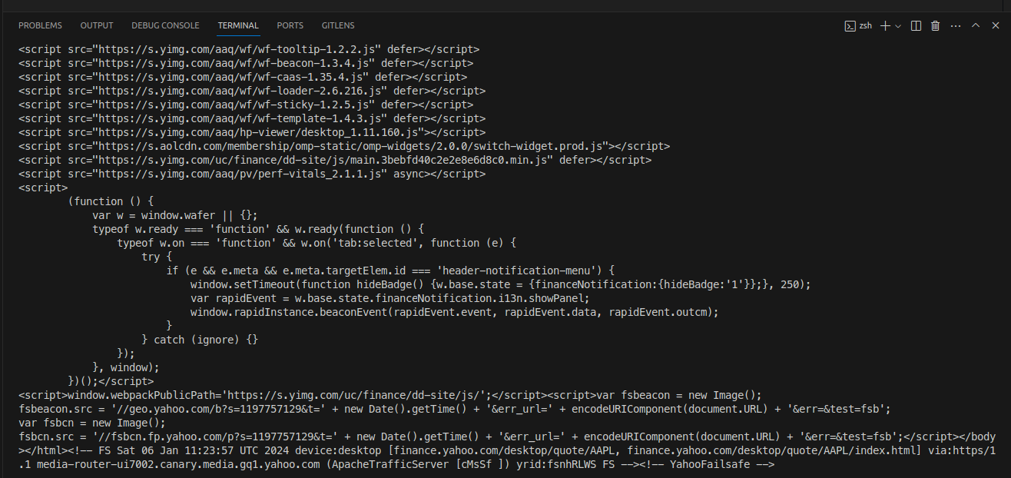Expand the launch profile dropdown chevron

pos(898,25)
